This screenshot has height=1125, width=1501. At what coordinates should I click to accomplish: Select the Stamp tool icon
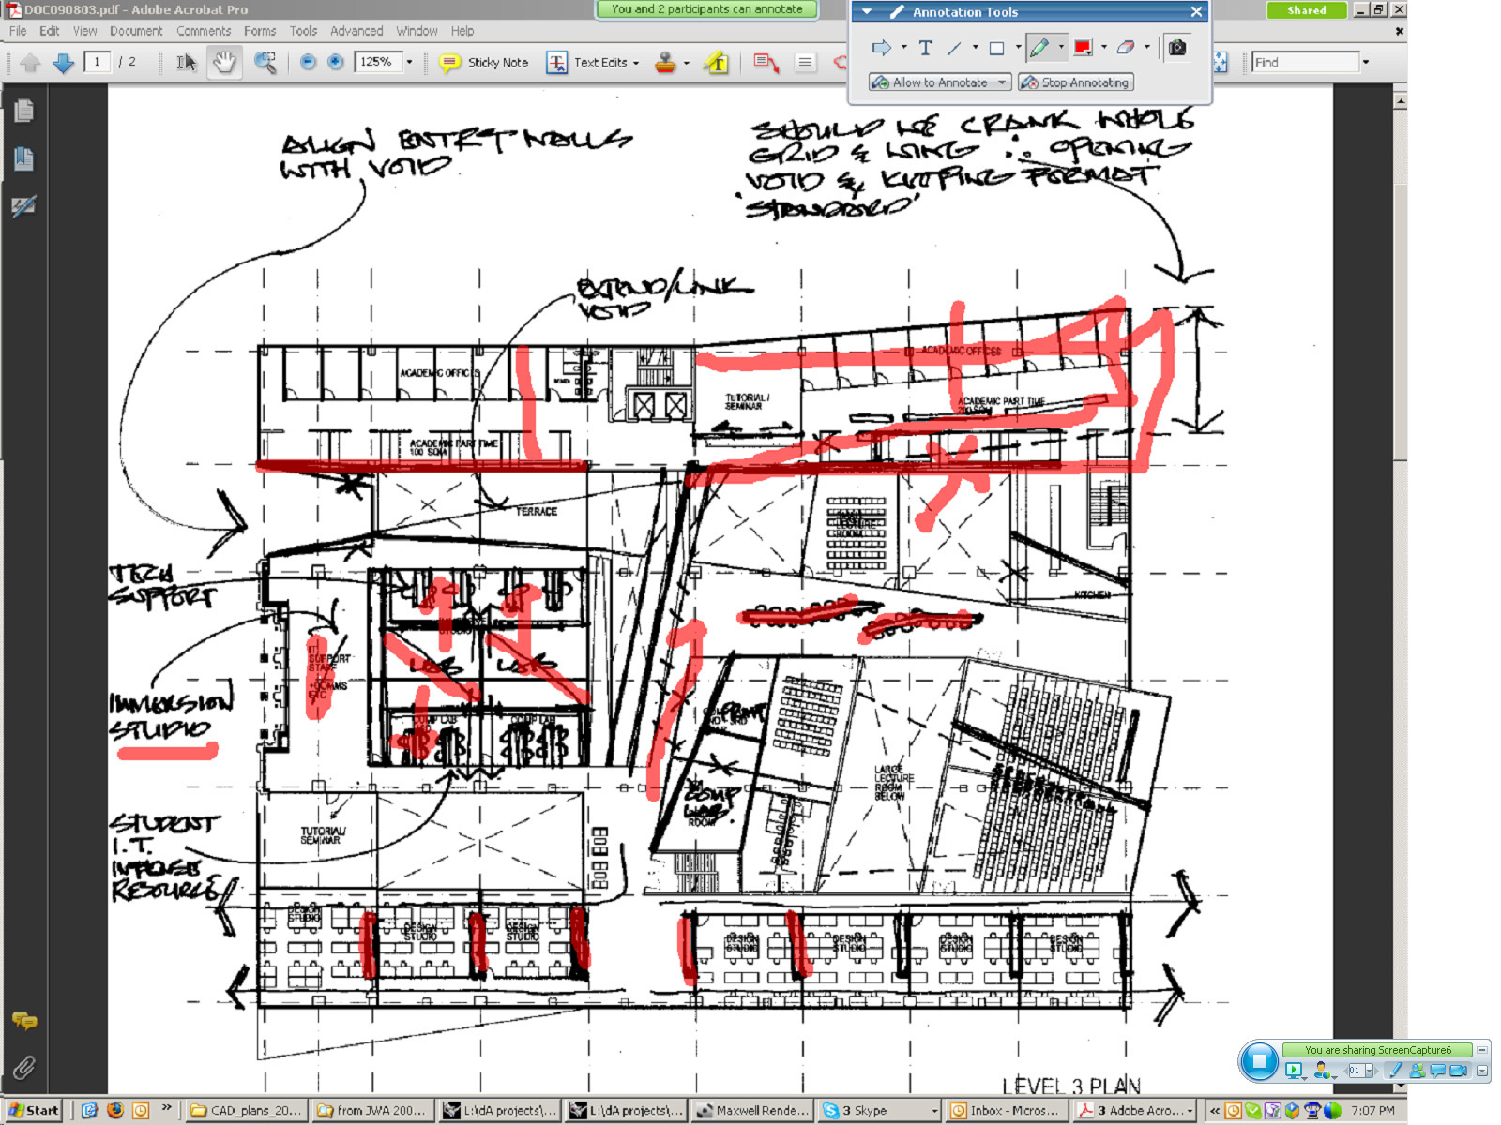click(x=665, y=63)
